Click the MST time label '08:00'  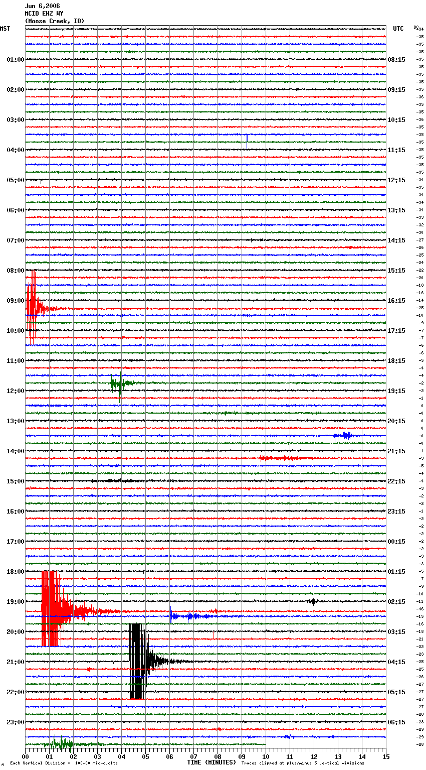pos(16,271)
